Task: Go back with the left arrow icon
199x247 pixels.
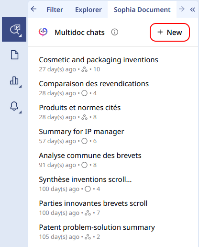Action: [x=33, y=9]
